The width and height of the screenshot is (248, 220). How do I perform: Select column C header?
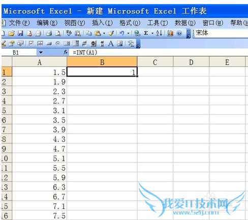155,62
